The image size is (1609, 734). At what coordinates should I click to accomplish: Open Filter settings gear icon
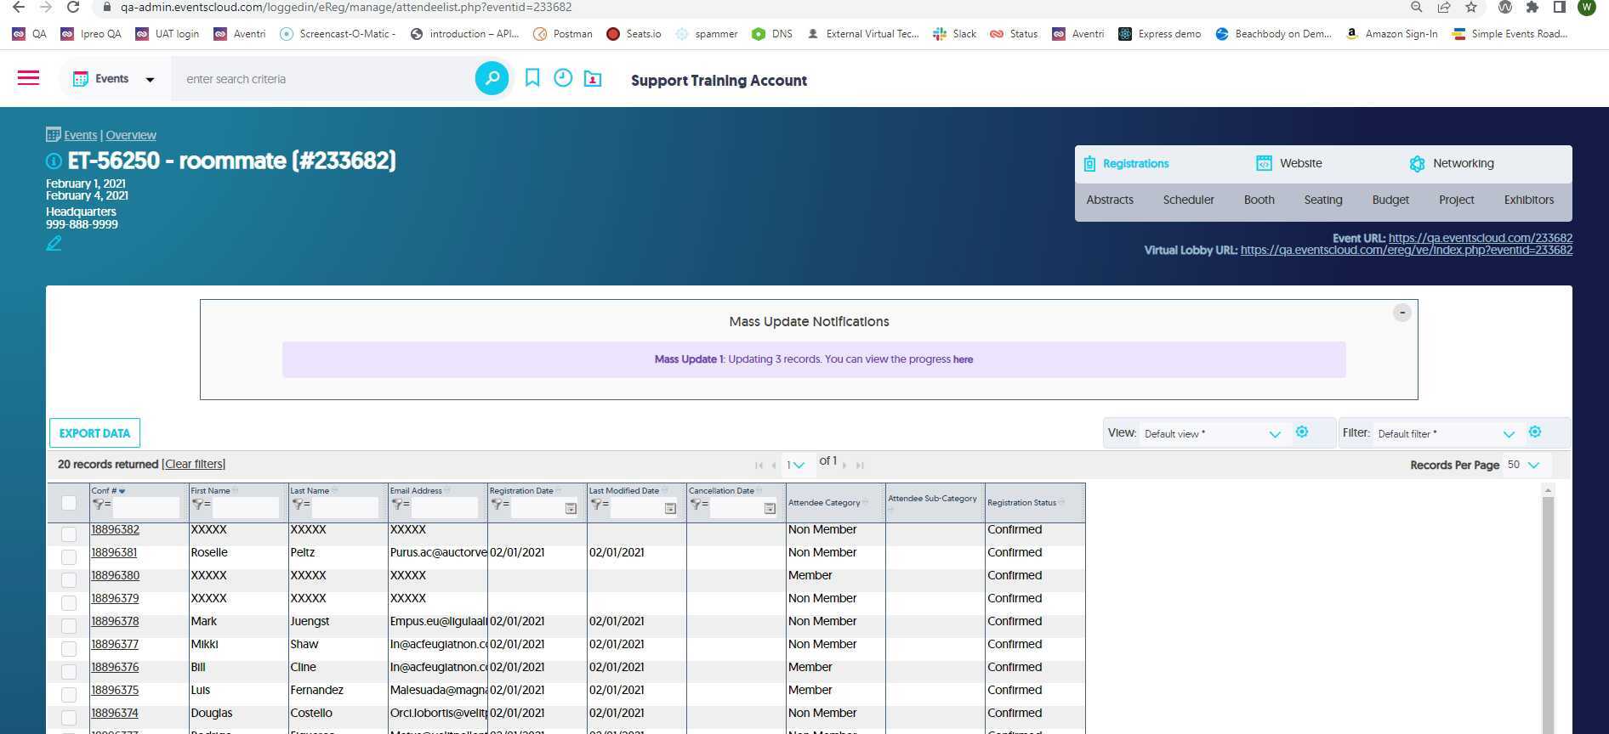point(1534,432)
